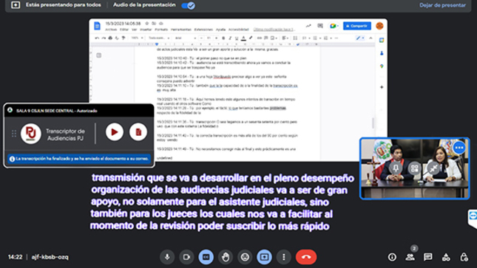
Task: Star the shared document
Action: [147, 24]
